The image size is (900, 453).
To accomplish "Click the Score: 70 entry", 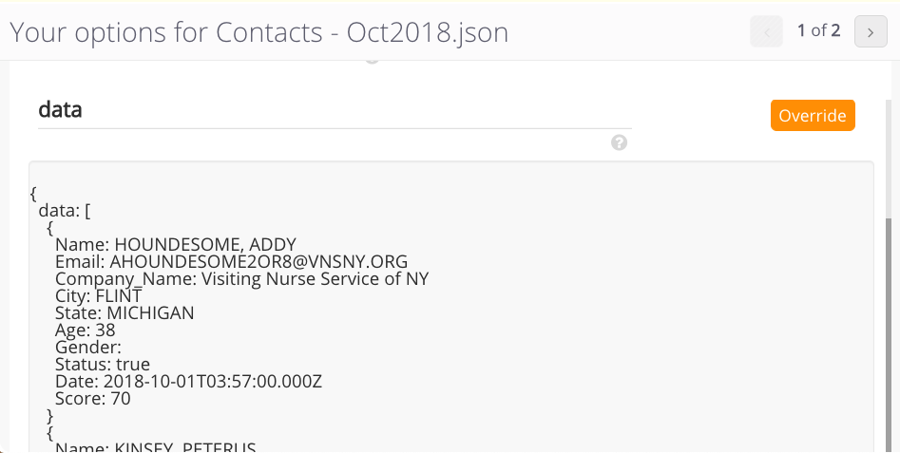I will 93,399.
